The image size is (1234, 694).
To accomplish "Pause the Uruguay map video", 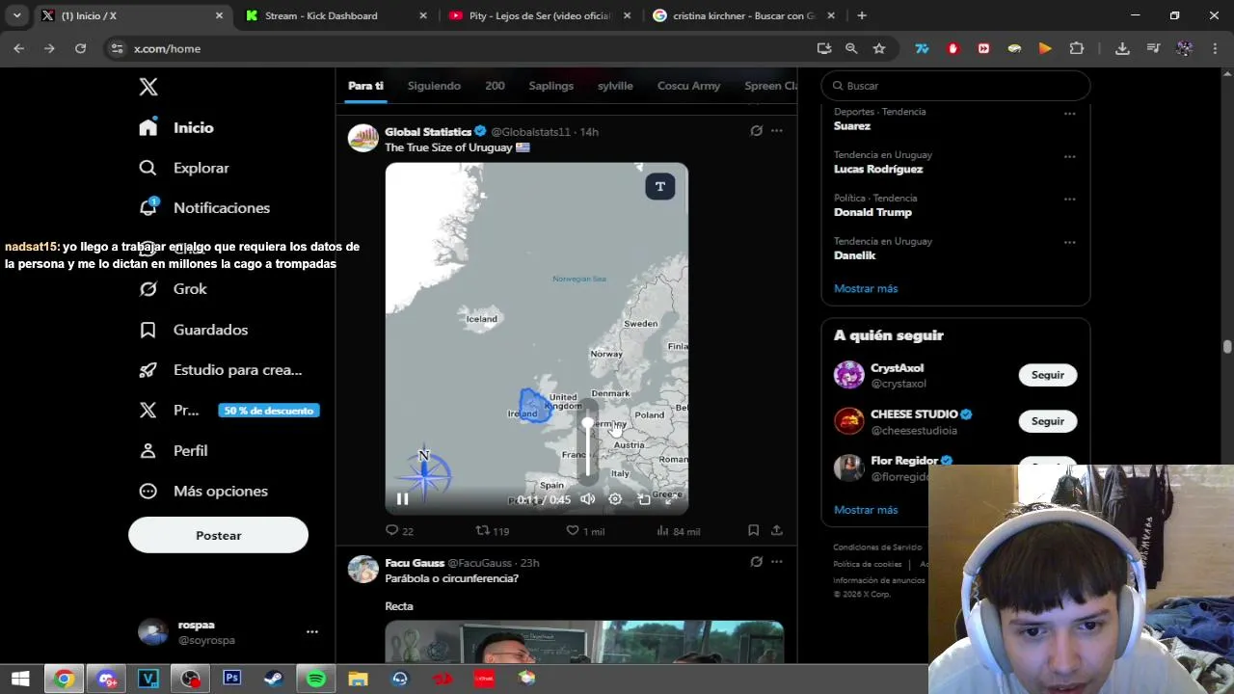I will (403, 499).
